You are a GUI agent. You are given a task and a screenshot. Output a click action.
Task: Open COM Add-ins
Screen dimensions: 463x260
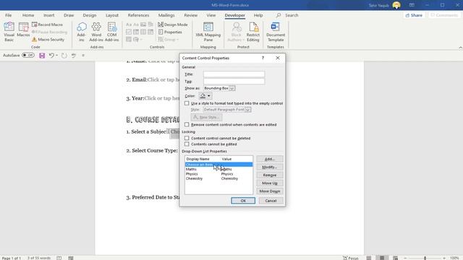pyautogui.click(x=112, y=32)
